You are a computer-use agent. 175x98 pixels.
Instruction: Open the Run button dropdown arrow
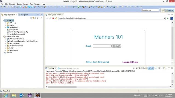81,7
